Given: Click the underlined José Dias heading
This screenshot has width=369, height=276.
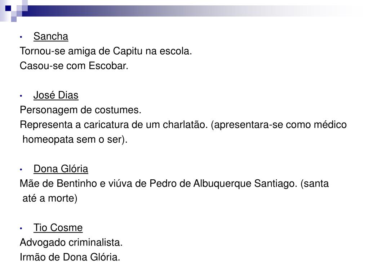Looking at the screenshot, I should [x=56, y=95].
